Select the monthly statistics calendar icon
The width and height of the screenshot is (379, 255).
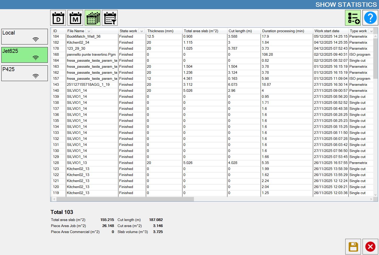point(75,18)
